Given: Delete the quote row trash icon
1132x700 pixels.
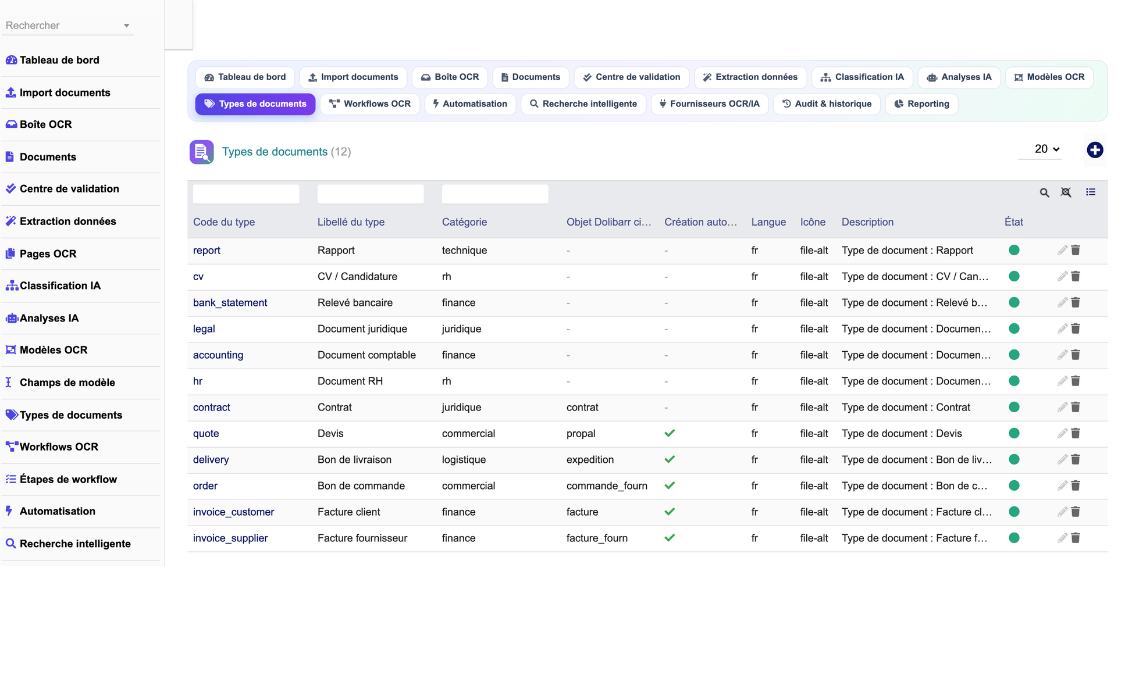Looking at the screenshot, I should [x=1076, y=433].
